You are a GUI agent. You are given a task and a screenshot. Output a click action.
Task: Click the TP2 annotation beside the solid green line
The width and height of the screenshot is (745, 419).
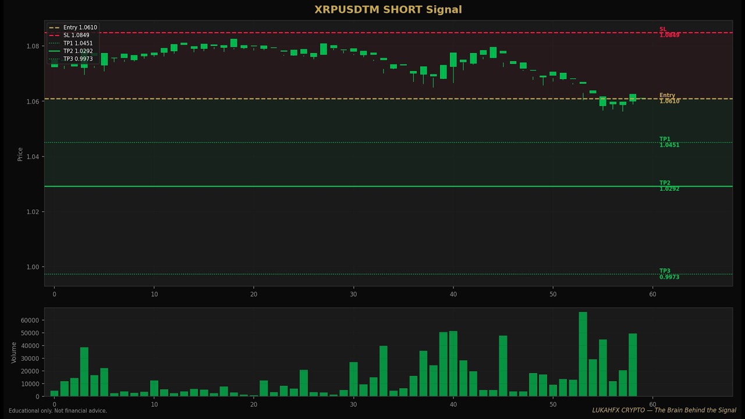click(669, 186)
